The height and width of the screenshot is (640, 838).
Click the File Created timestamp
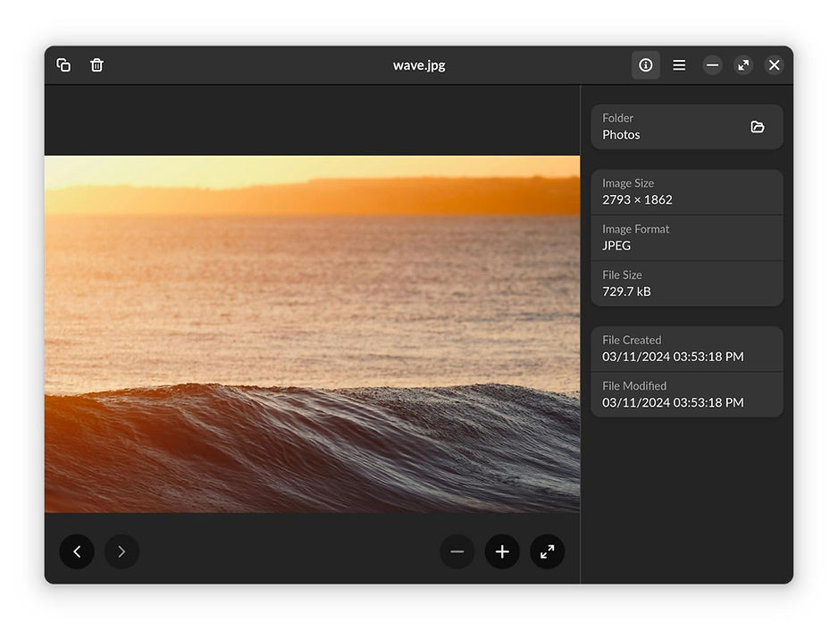pos(686,349)
